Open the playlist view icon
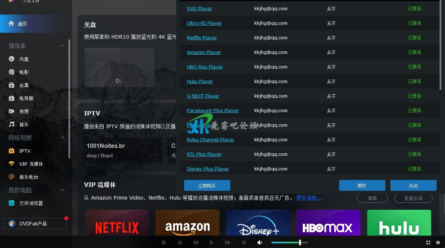This screenshot has width=445, height=248. pyautogui.click(x=438, y=242)
